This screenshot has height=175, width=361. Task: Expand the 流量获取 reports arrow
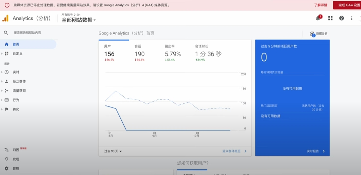2,91
